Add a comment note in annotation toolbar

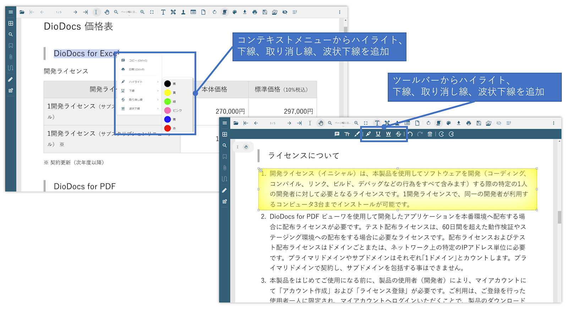(x=337, y=134)
